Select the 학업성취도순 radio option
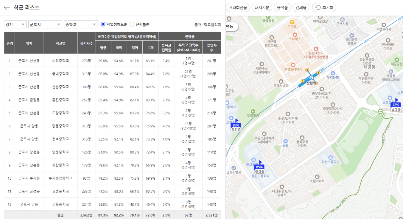Image resolution: width=403 pixels, height=219 pixels. 103,24
